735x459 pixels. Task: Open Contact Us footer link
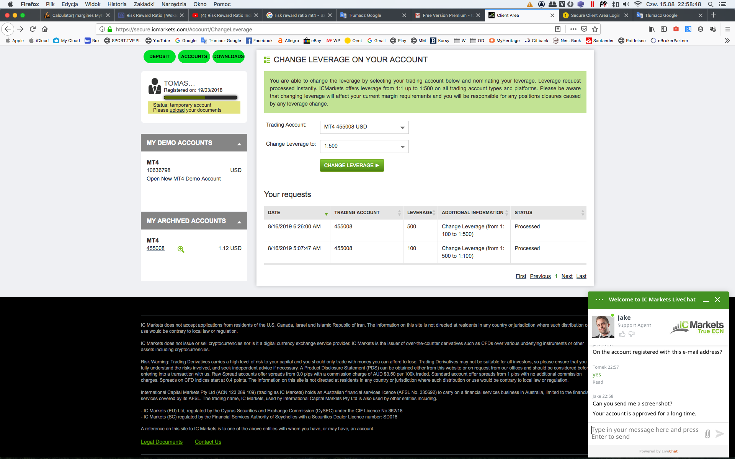coord(208,442)
